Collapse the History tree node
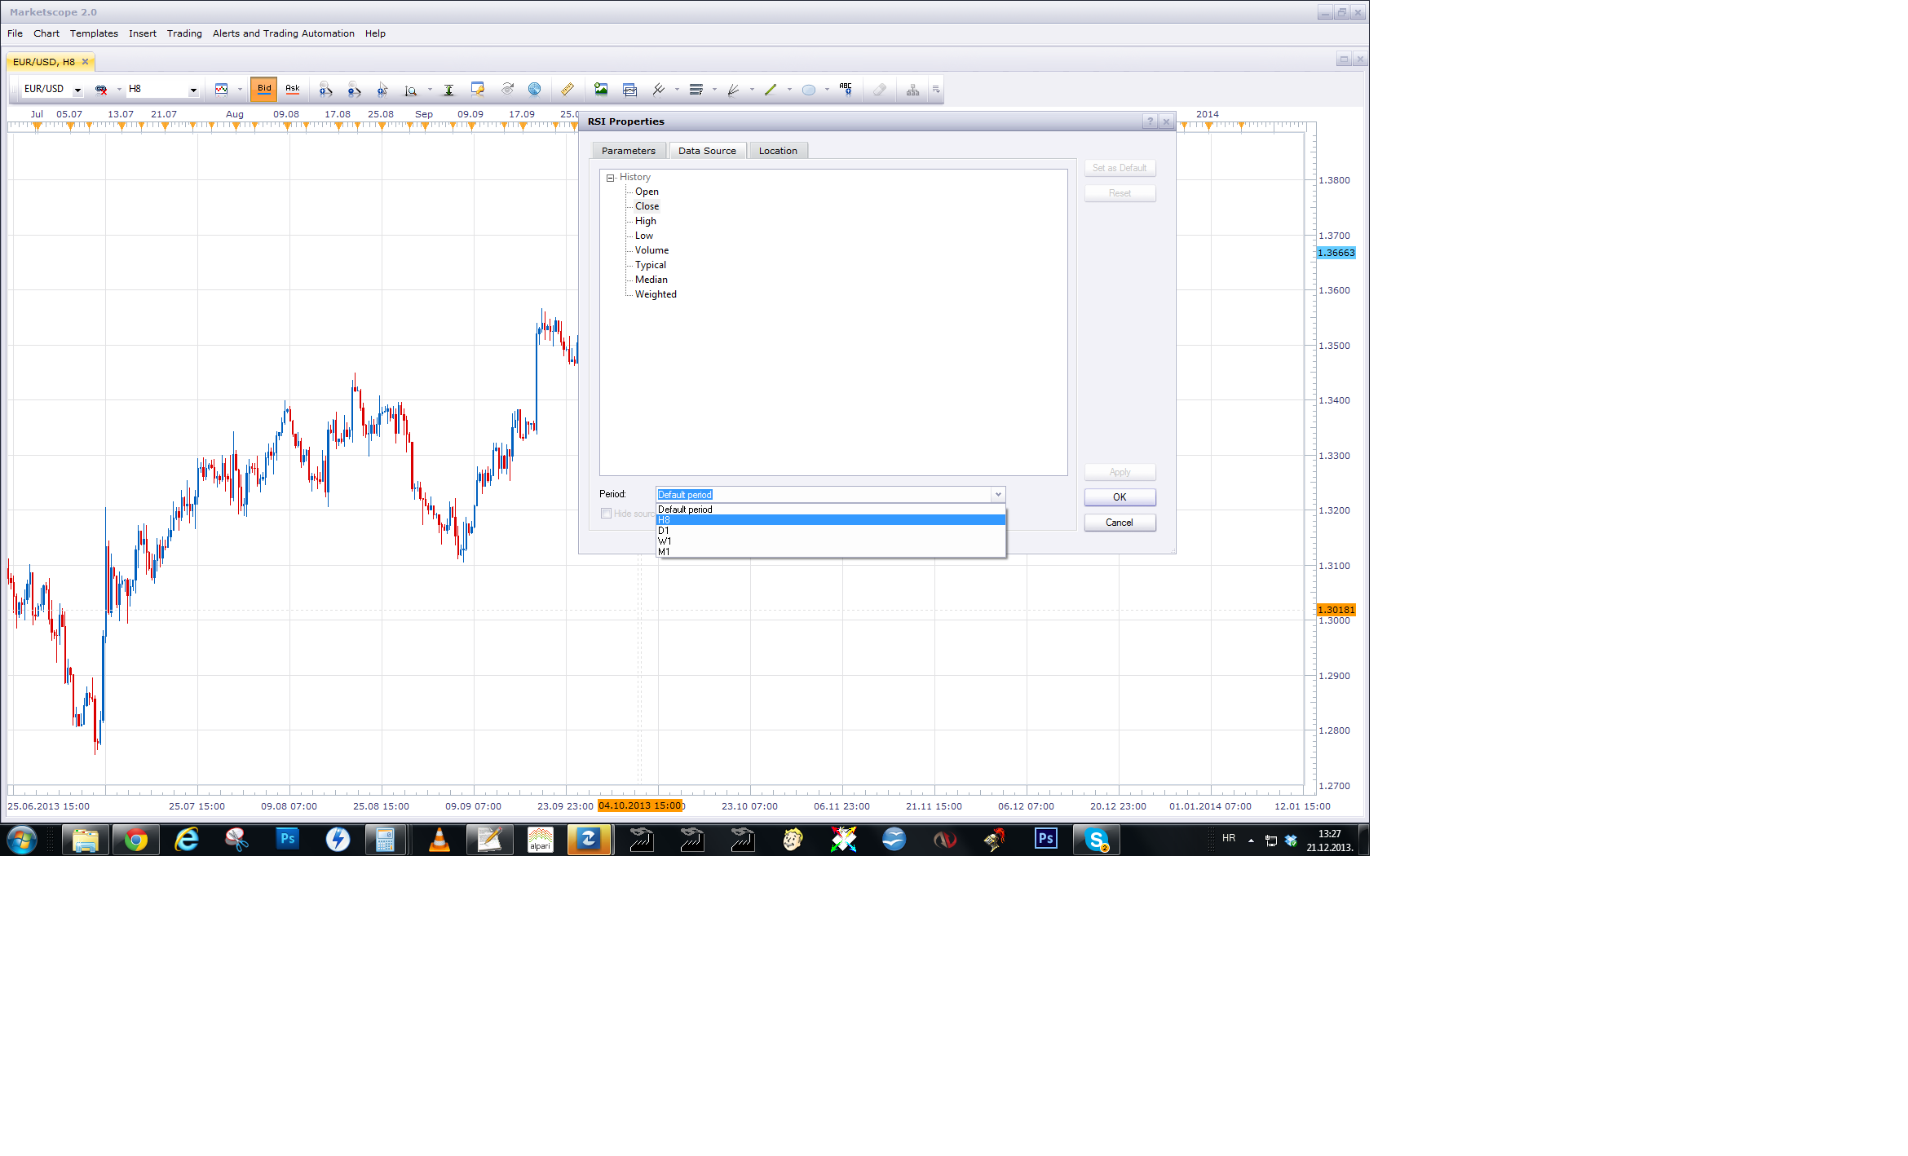The image size is (1908, 1156). [x=610, y=178]
